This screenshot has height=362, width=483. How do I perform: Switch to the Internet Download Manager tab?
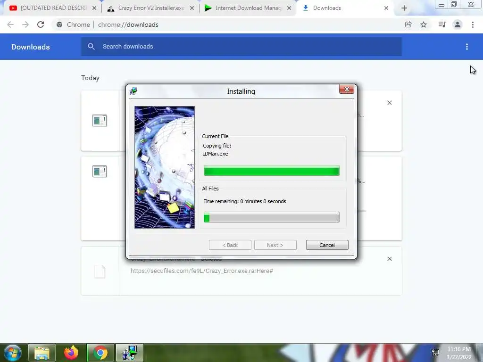248,8
